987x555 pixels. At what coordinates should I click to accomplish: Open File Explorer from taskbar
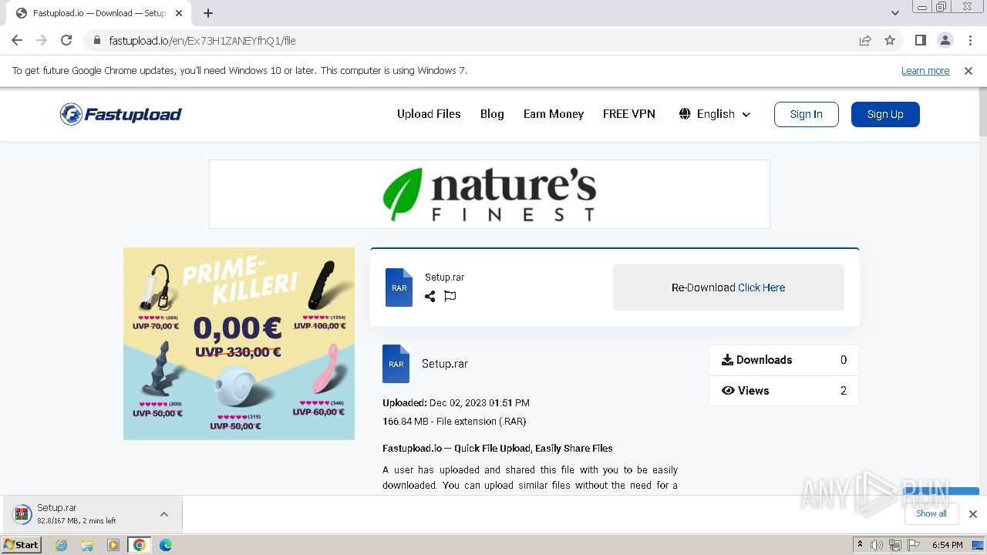pyautogui.click(x=87, y=545)
